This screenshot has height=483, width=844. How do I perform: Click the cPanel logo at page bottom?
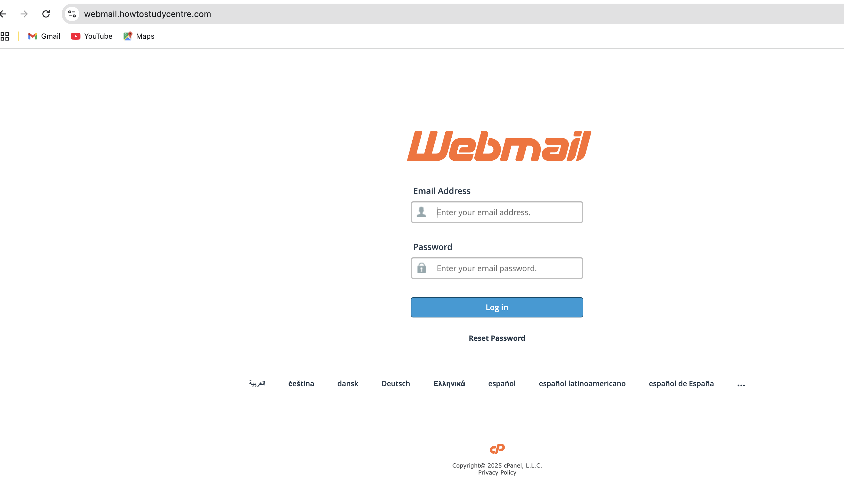click(497, 449)
